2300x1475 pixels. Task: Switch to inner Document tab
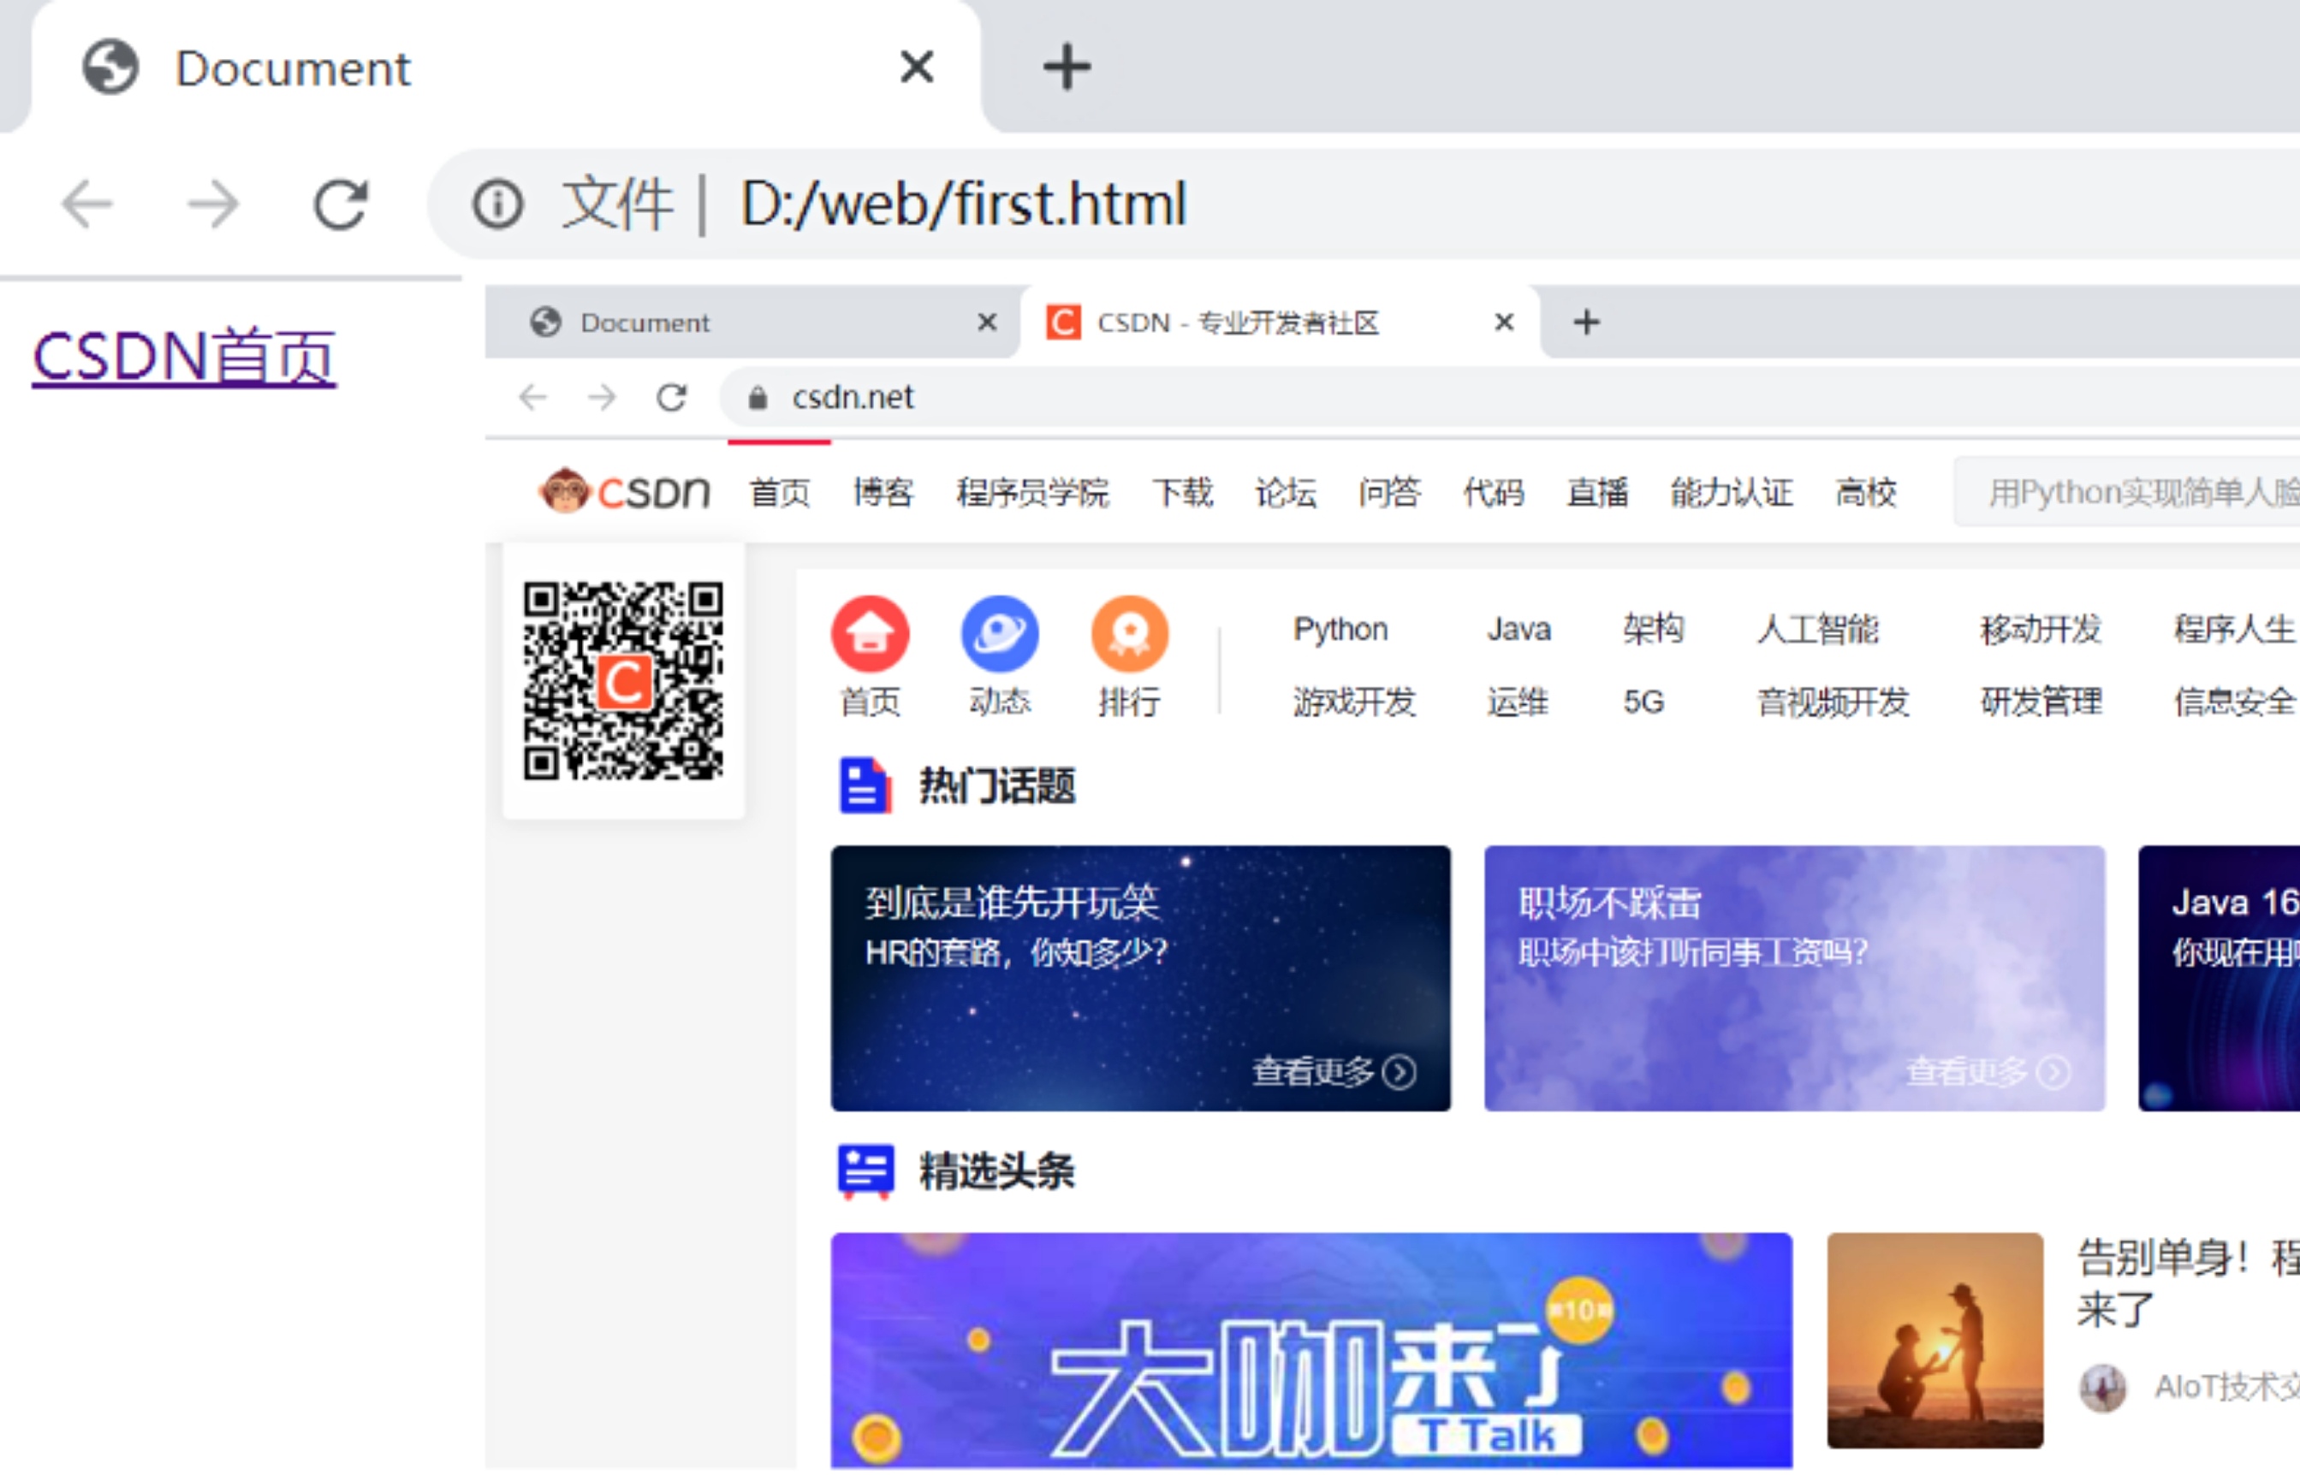tap(752, 323)
